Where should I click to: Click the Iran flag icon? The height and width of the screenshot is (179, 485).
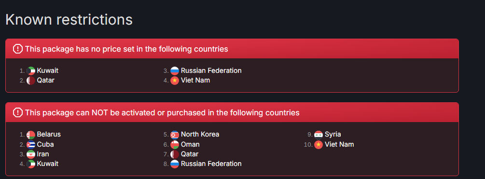pyautogui.click(x=31, y=154)
